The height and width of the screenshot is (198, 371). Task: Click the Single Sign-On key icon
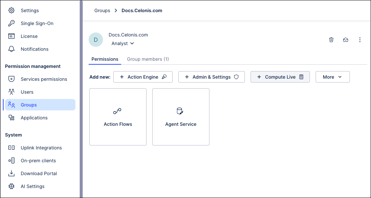point(11,23)
